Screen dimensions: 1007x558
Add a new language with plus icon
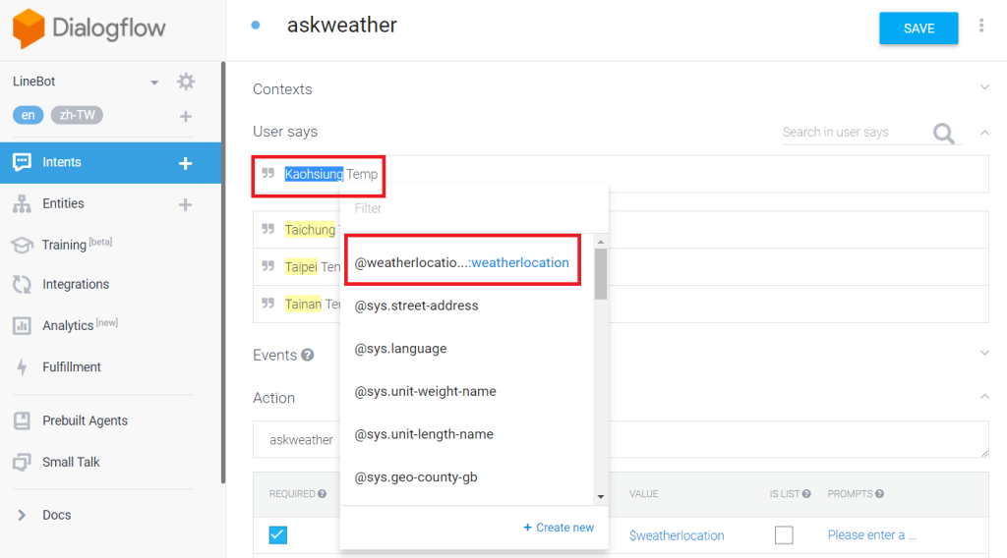pos(186,116)
